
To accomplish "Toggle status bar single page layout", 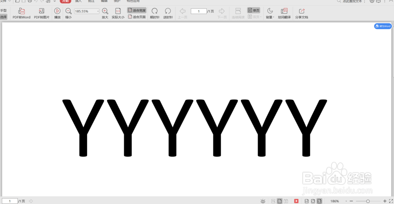I will pyautogui.click(x=279, y=201).
